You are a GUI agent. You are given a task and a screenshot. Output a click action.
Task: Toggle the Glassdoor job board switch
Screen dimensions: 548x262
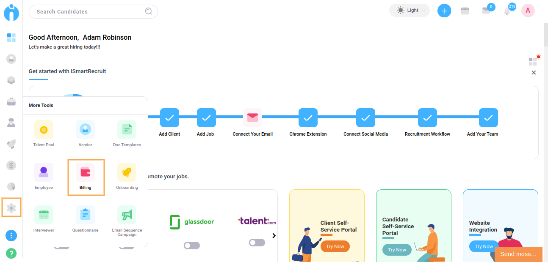tap(191, 246)
